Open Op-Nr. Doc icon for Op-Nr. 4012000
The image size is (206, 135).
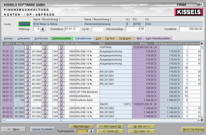coord(45,64)
